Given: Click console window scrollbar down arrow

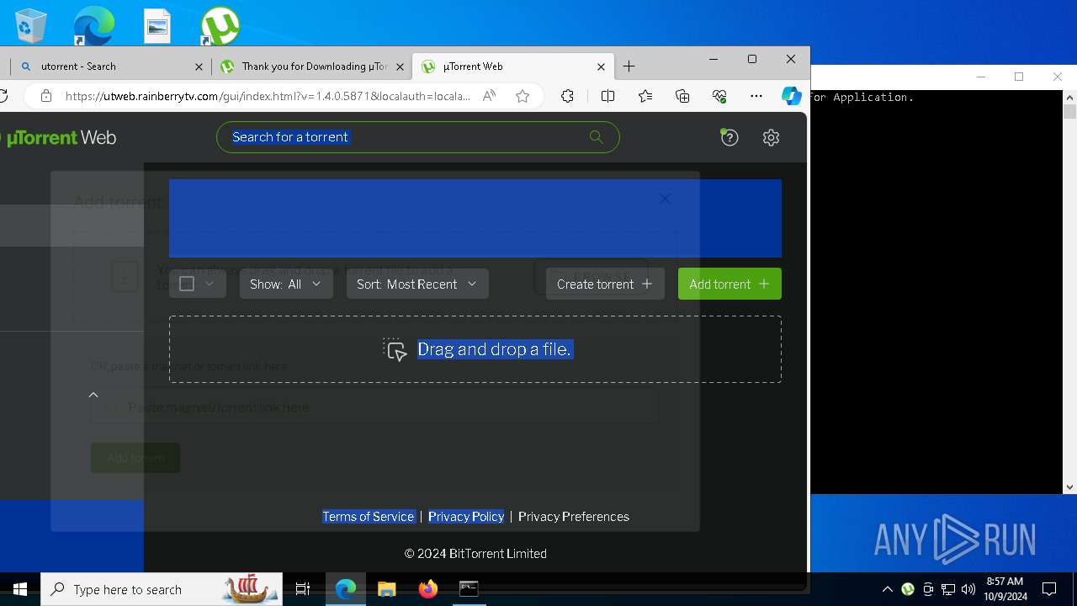Looking at the screenshot, I should (1069, 486).
